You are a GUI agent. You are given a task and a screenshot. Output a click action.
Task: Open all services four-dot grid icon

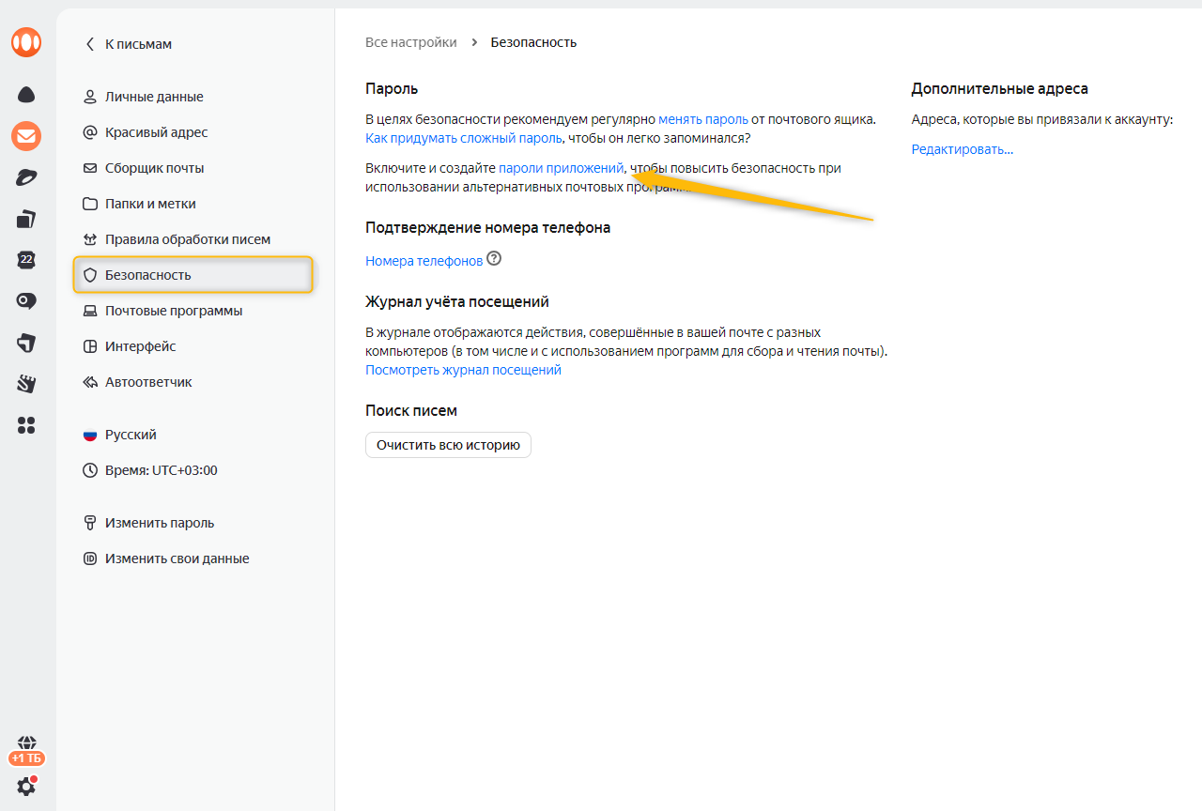click(26, 425)
